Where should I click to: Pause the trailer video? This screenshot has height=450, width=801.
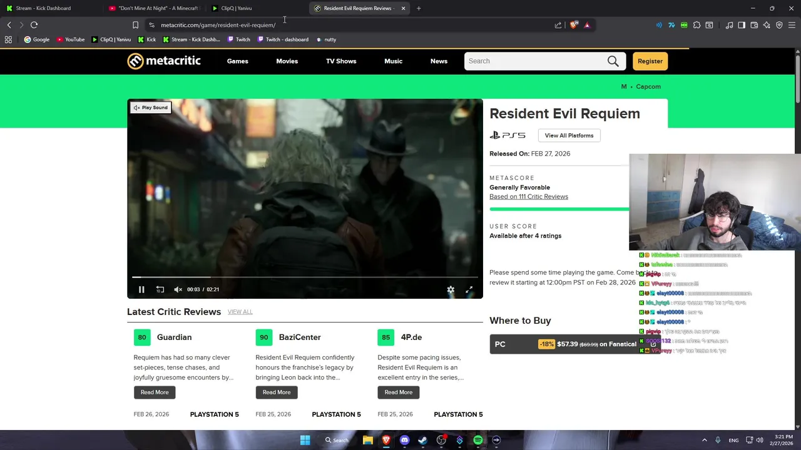click(x=141, y=289)
